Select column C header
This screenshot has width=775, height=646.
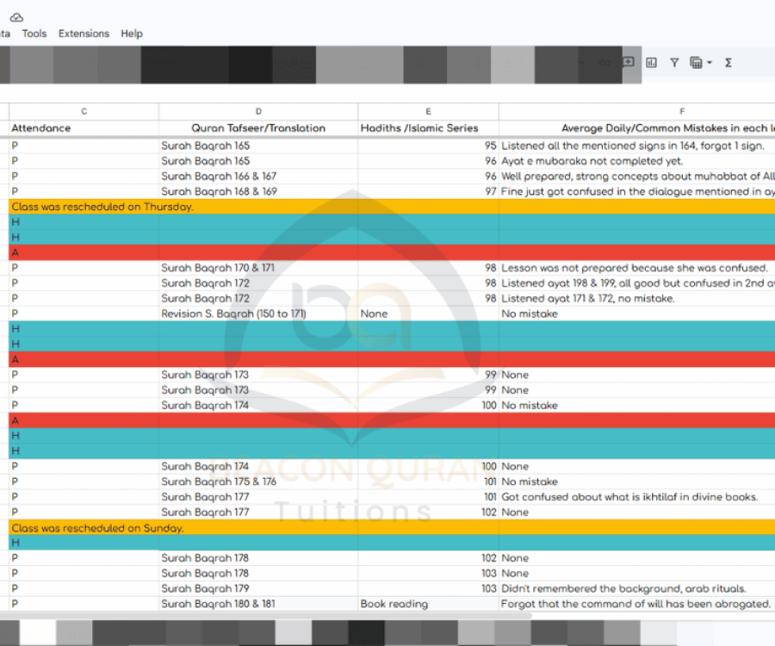click(84, 111)
